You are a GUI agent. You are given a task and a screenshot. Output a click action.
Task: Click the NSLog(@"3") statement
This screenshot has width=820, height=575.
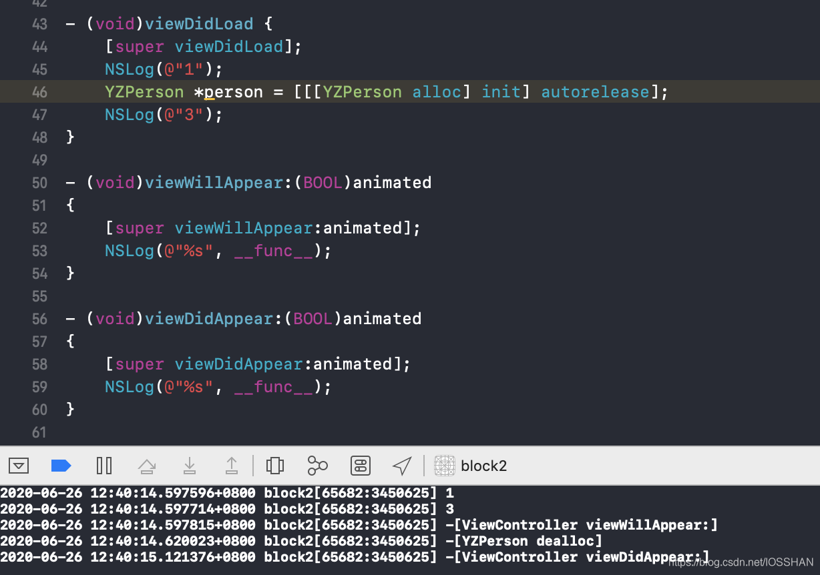tap(164, 114)
